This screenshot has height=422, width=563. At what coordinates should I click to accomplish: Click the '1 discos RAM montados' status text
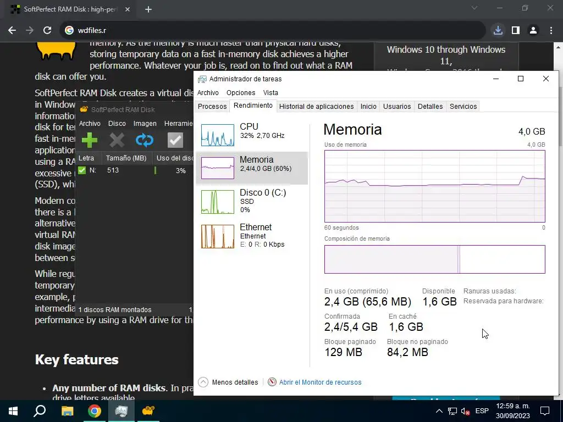click(x=115, y=310)
